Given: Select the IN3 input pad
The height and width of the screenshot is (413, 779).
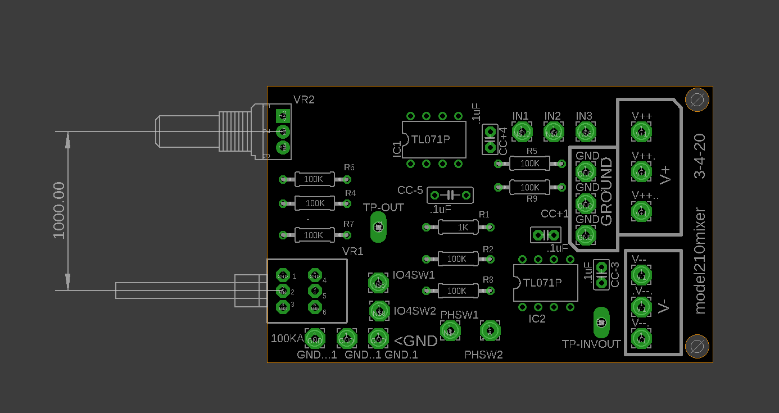Looking at the screenshot, I should tap(585, 132).
